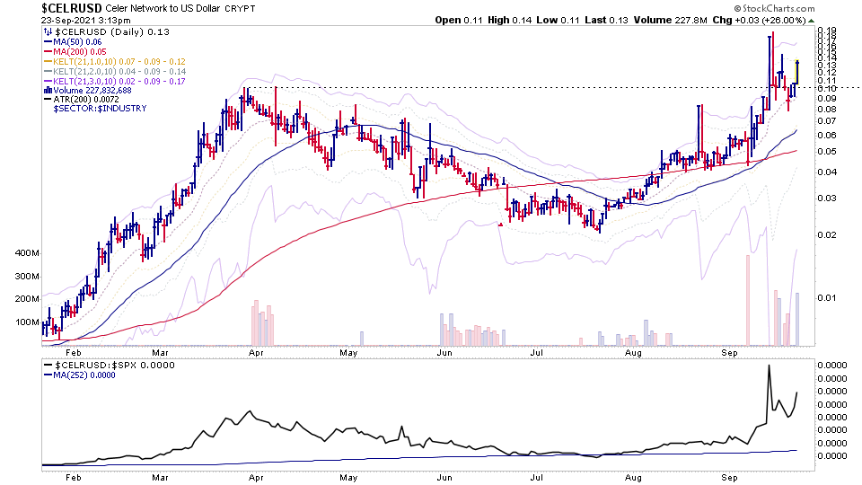862x485 pixels.
Task: Click the green up-arrow change indicator
Action: point(812,21)
